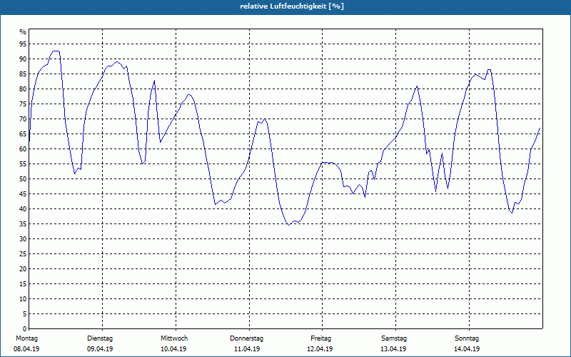
Task: Select the 50 y-axis label
Action: click(23, 179)
